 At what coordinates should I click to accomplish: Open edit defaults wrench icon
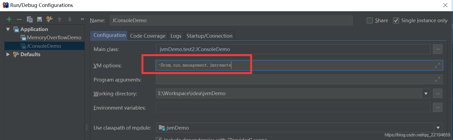pos(49,19)
